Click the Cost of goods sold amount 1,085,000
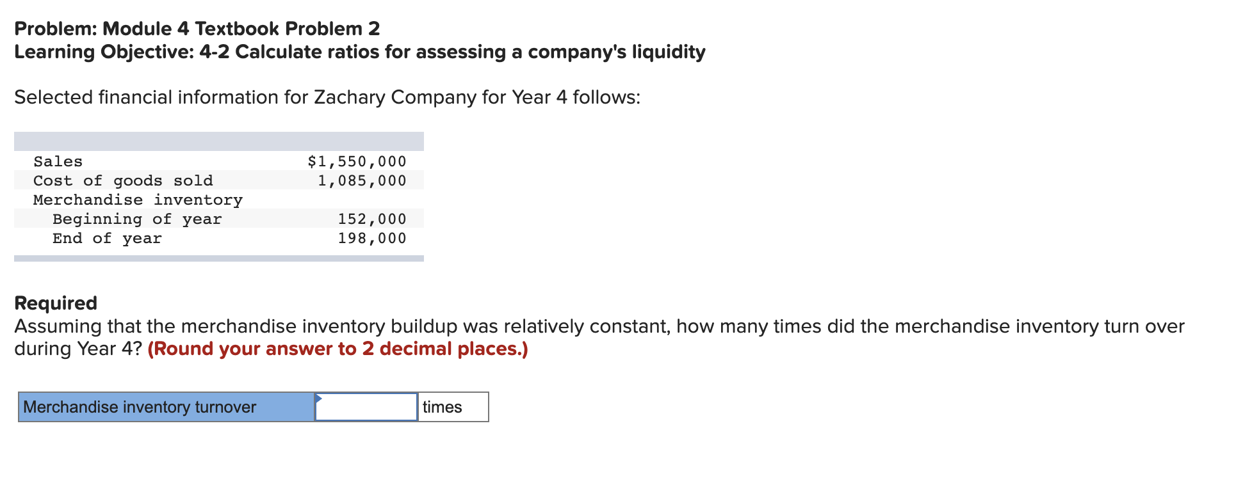Image resolution: width=1236 pixels, height=499 pixels. [362, 180]
